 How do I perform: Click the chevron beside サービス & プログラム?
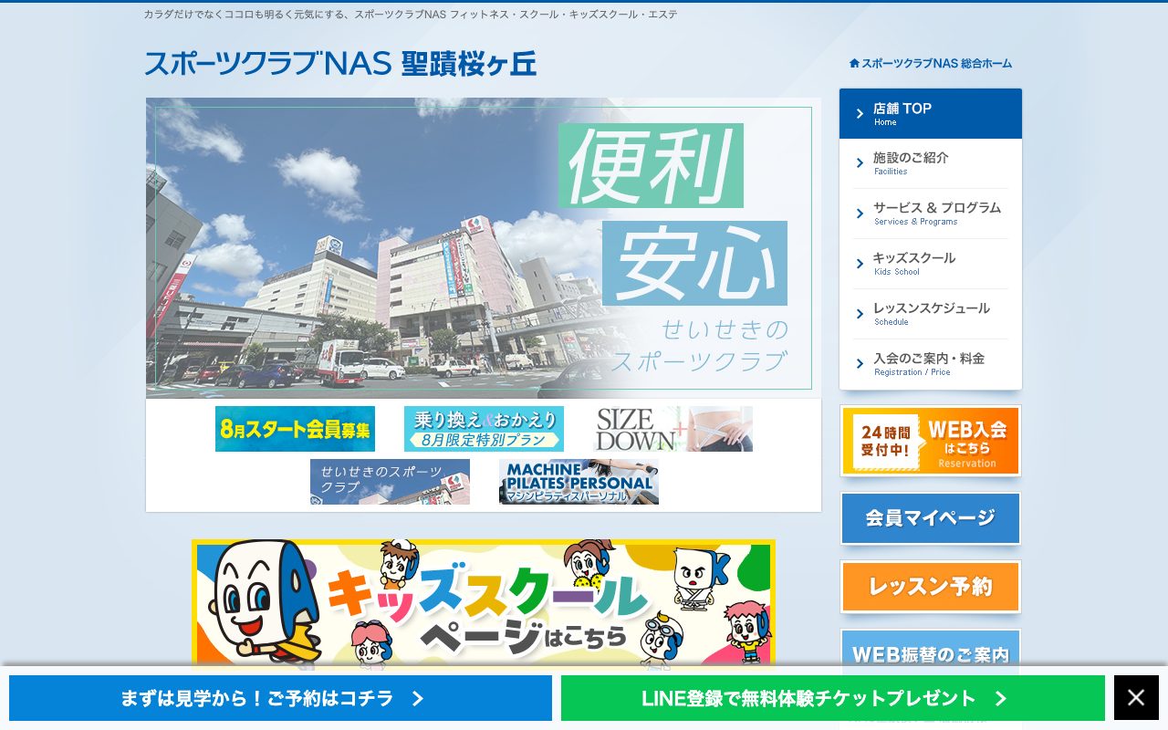coord(860,214)
